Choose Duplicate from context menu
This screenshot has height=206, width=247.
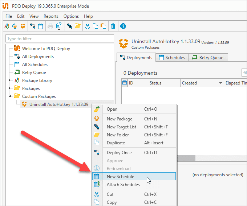(x=134, y=143)
